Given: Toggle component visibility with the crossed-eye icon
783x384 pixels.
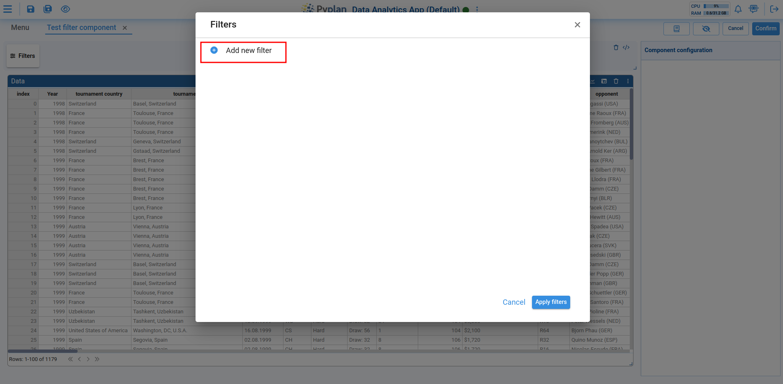Looking at the screenshot, I should click(706, 29).
